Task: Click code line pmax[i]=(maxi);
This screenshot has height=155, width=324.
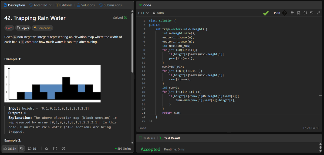Action: 182,58
